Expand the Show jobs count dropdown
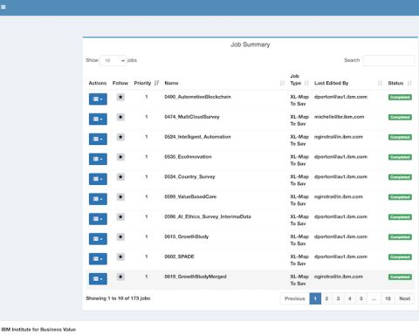Screen dimensions: 419x335 [x=113, y=60]
